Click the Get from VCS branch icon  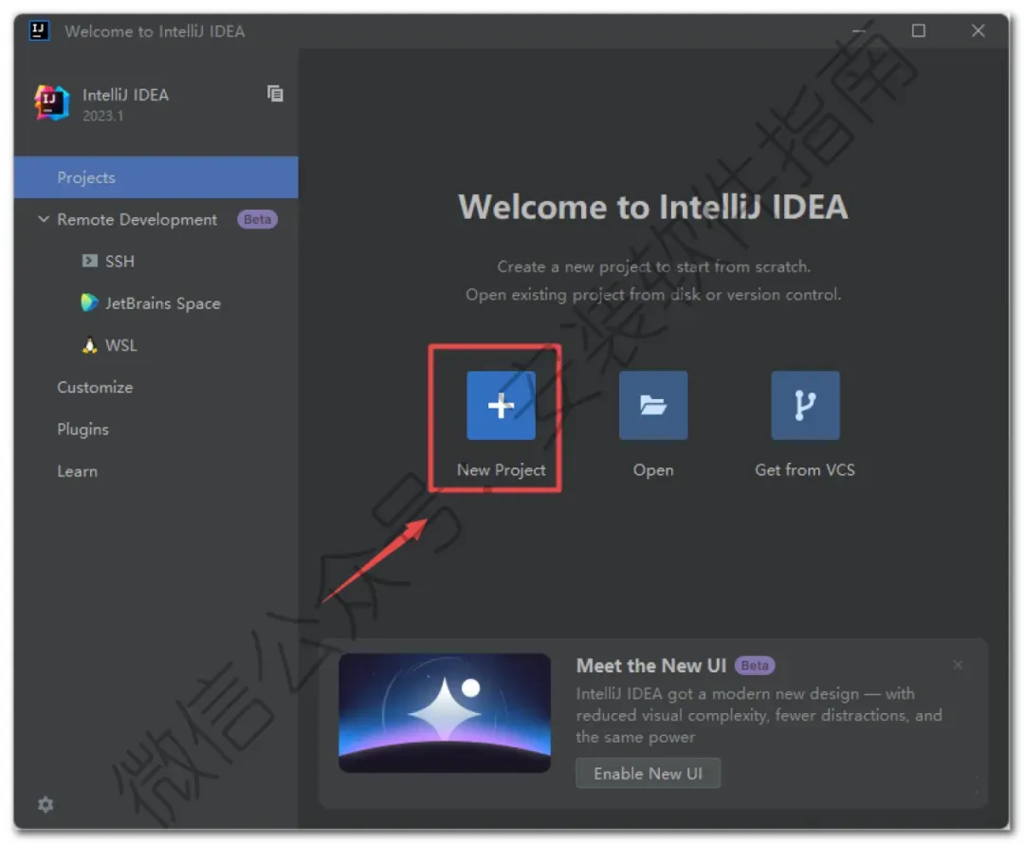tap(805, 405)
